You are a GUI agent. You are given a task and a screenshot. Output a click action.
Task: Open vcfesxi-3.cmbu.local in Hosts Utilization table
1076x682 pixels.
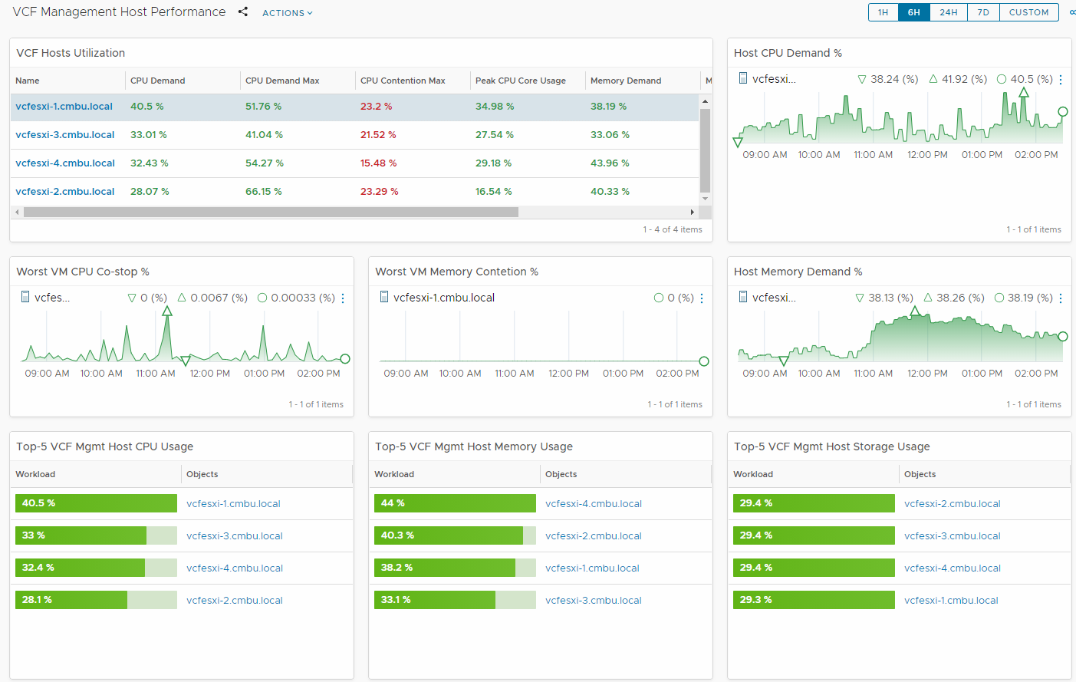click(x=65, y=135)
